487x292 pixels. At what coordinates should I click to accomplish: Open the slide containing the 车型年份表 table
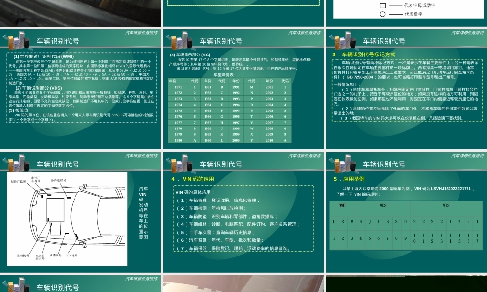click(x=243, y=89)
